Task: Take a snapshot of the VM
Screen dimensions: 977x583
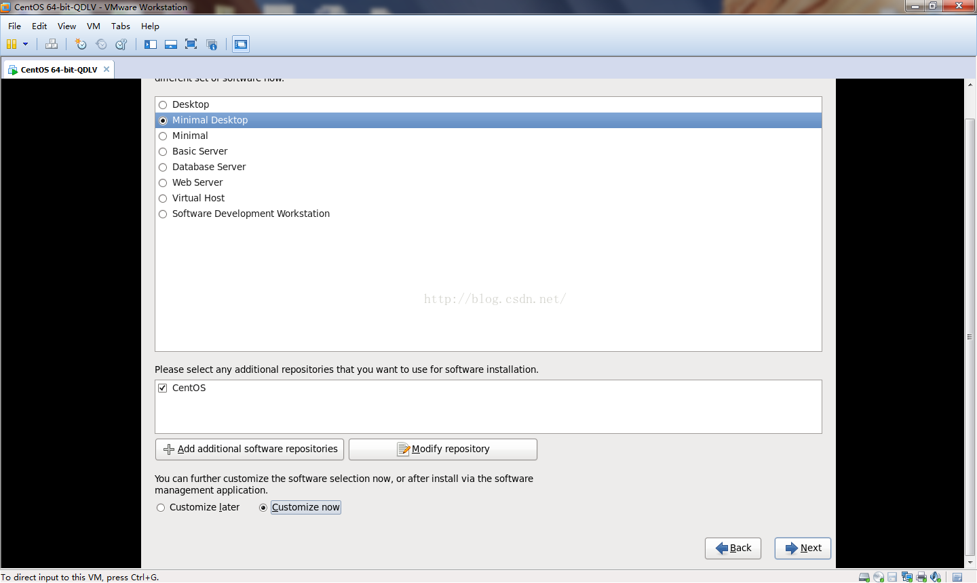Action: pyautogui.click(x=81, y=44)
